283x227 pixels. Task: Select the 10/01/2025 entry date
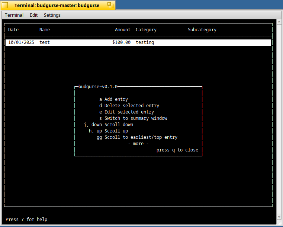pyautogui.click(x=21, y=42)
